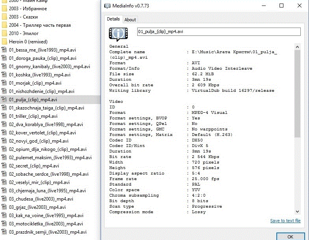
Task: Click the 'MPEG-4 Visual' format value
Action: (210, 113)
